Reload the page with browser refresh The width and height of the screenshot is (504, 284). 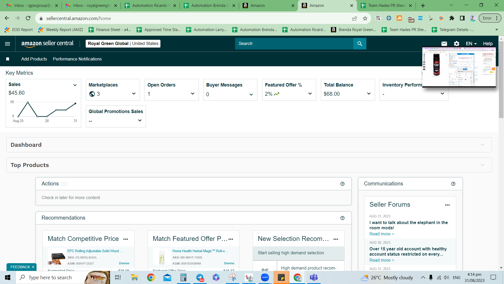click(28, 18)
